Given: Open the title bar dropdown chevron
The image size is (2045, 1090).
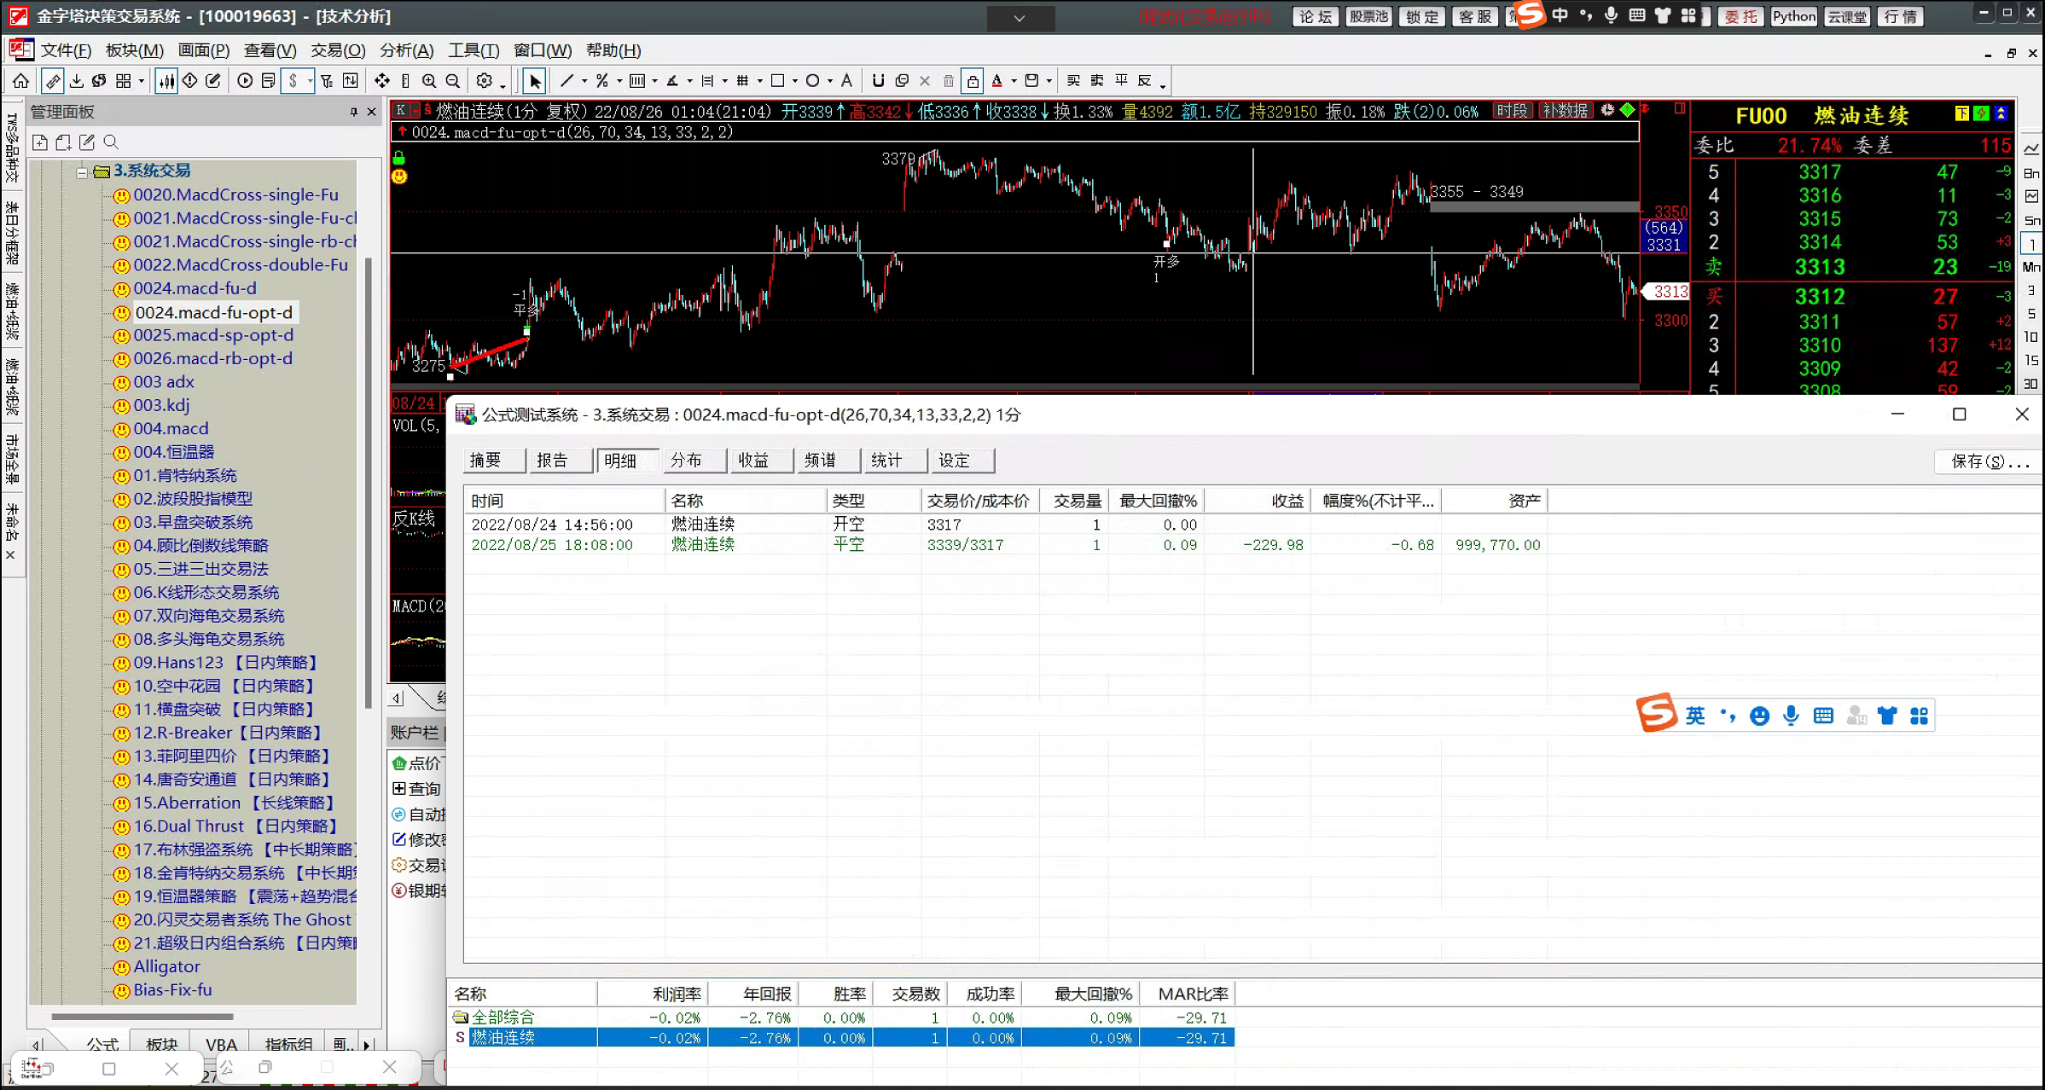Looking at the screenshot, I should pos(1020,17).
